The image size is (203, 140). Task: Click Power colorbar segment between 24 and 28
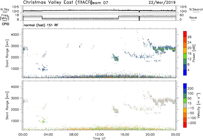point(185,39)
